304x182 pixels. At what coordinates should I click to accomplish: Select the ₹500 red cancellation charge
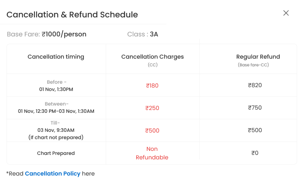152,131
